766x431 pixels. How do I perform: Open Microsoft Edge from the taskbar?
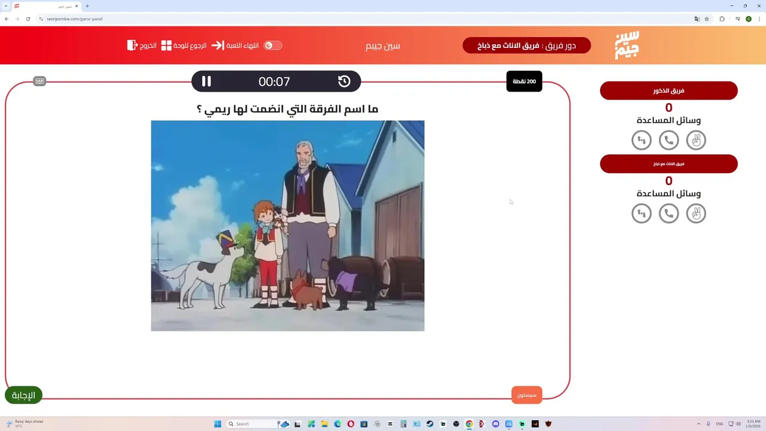coord(338,424)
